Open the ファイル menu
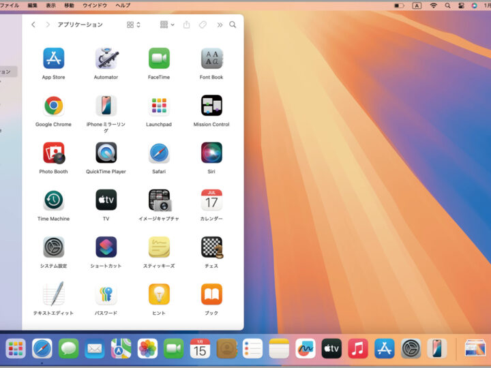This screenshot has height=368, width=491. pyautogui.click(x=9, y=5)
